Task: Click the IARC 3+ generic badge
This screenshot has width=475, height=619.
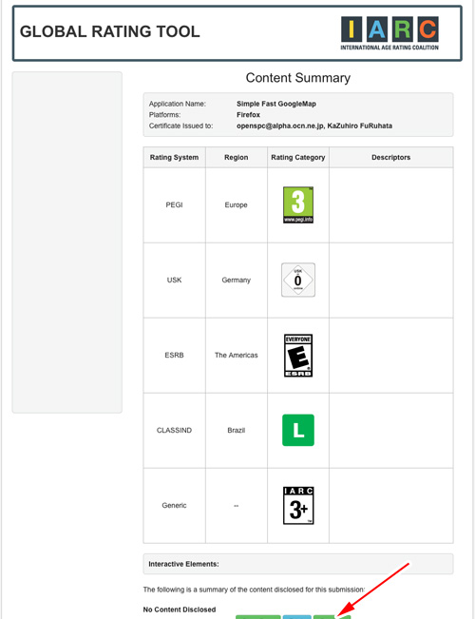Action: [298, 505]
